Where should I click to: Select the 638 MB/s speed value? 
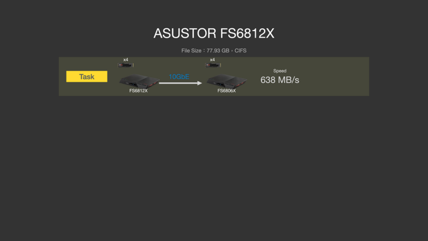(280, 80)
